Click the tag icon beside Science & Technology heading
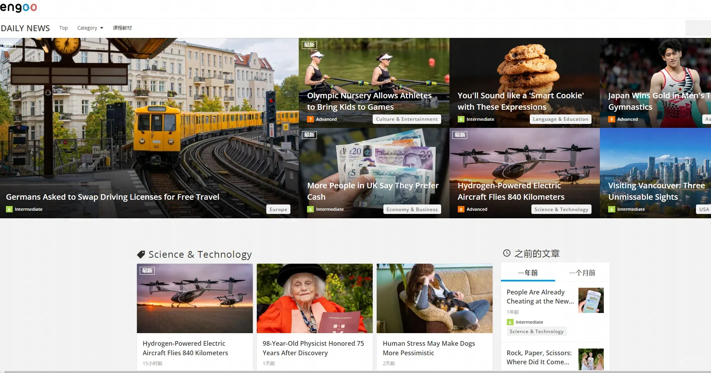This screenshot has width=711, height=373. tap(141, 255)
